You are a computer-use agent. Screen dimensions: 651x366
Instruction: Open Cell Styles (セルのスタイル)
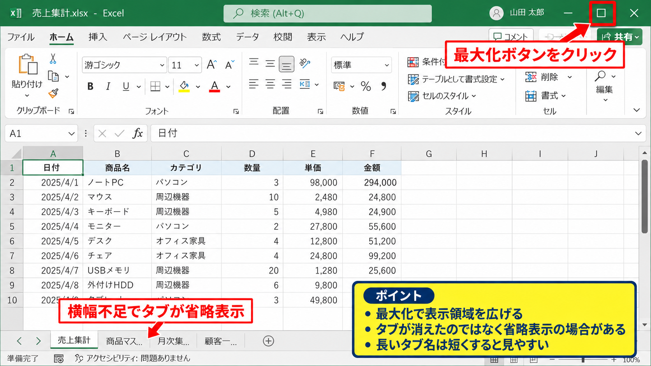(x=442, y=96)
